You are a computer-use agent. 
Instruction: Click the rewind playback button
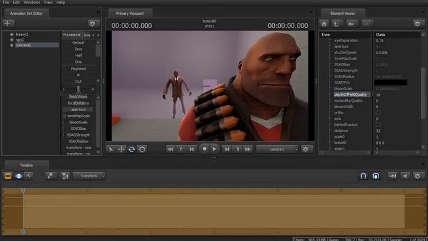pos(171,149)
